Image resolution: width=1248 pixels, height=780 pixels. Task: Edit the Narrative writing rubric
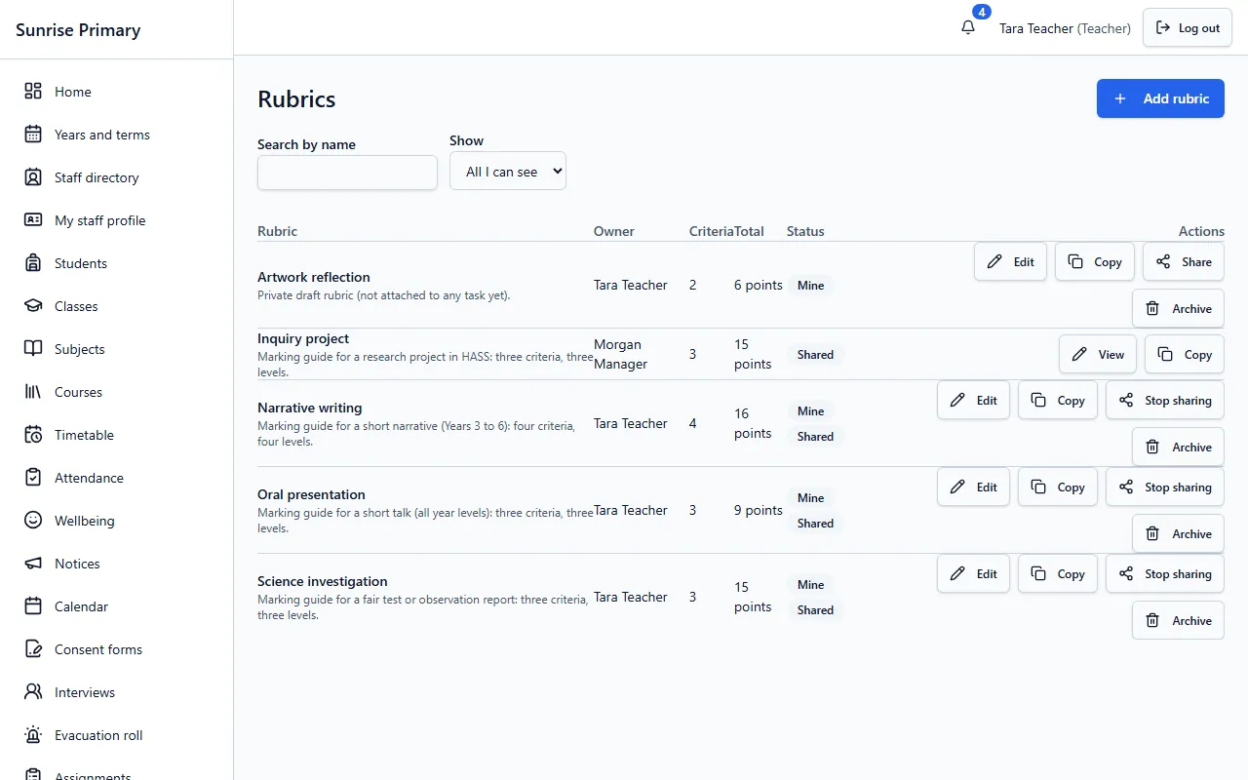pos(974,400)
